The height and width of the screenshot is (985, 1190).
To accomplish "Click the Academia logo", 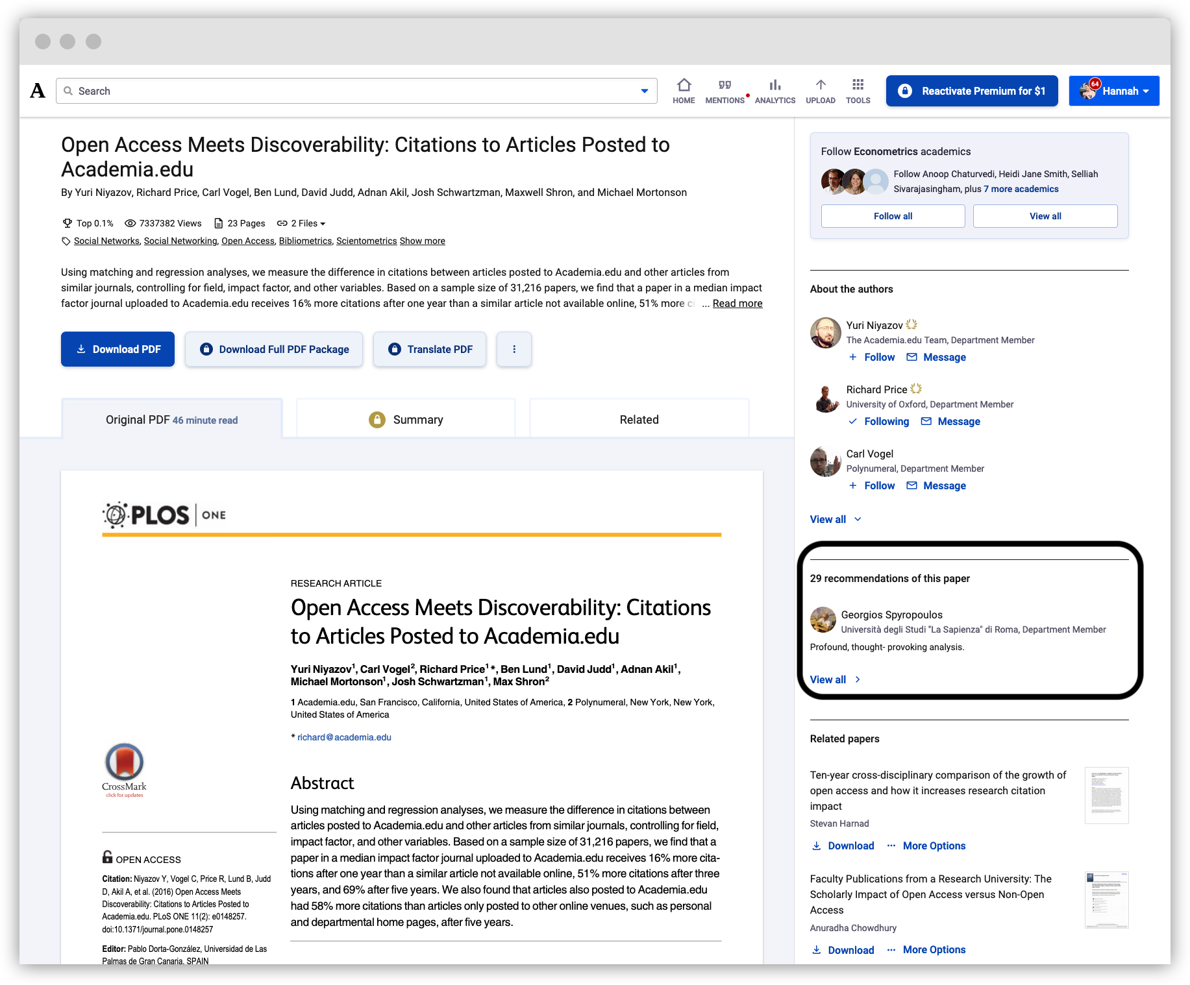I will [38, 91].
